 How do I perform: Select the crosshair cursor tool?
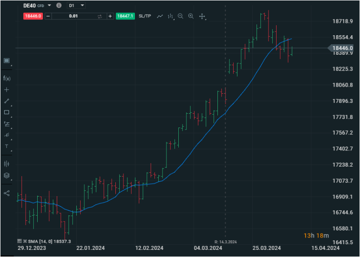point(7,89)
